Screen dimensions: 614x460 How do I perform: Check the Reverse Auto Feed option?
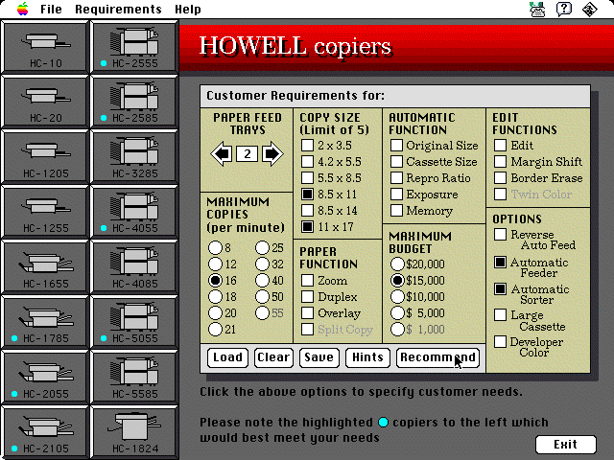(x=500, y=235)
